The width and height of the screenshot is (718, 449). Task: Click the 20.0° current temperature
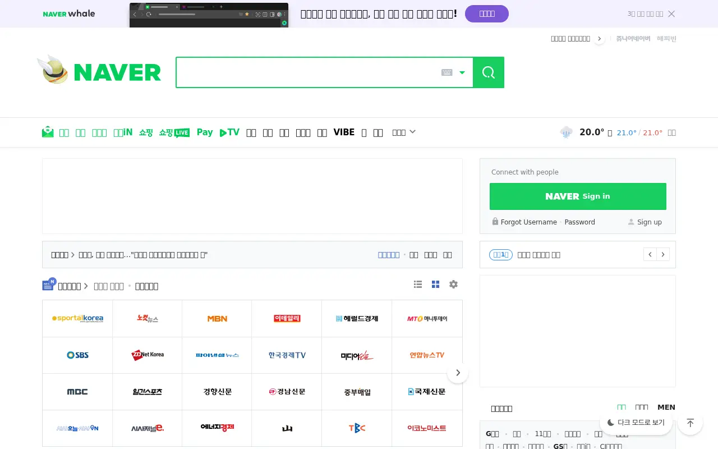click(592, 132)
